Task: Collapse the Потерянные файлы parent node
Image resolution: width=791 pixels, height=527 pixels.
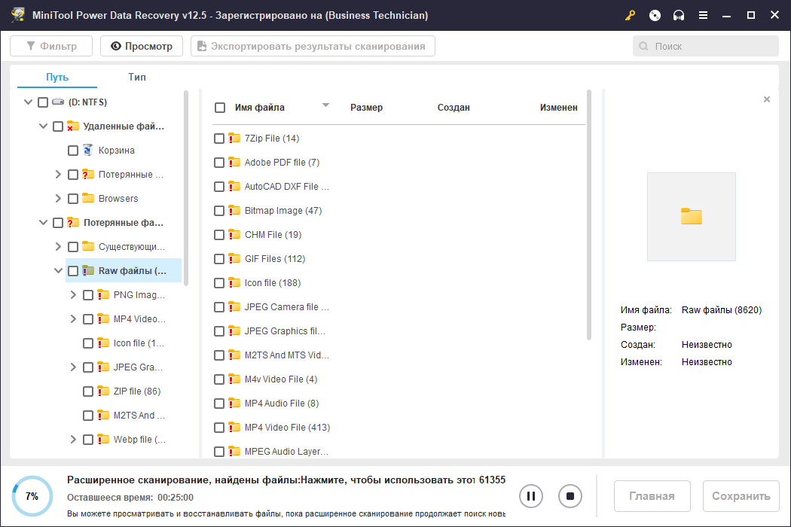Action: (x=44, y=222)
